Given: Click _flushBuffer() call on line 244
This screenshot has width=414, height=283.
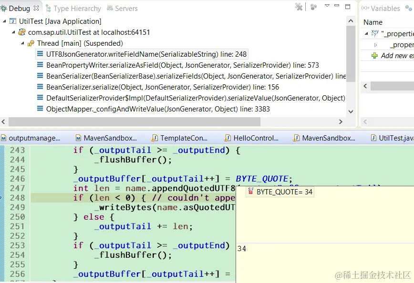Looking at the screenshot, I should tap(133, 160).
